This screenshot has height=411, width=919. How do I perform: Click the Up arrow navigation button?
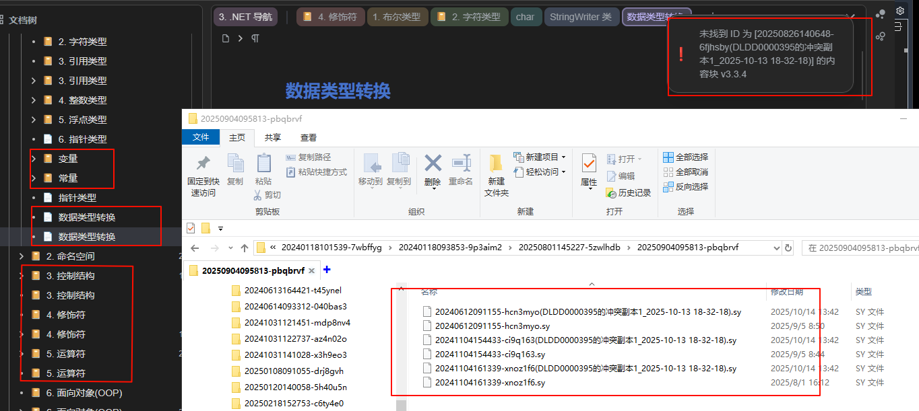tap(245, 248)
